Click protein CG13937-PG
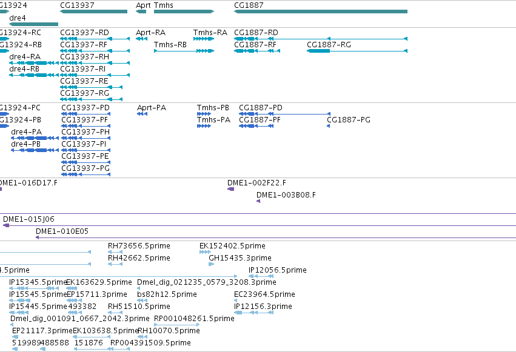The width and height of the screenshot is (516, 352). (x=86, y=174)
